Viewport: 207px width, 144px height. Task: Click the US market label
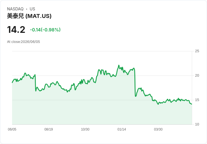[32, 9]
